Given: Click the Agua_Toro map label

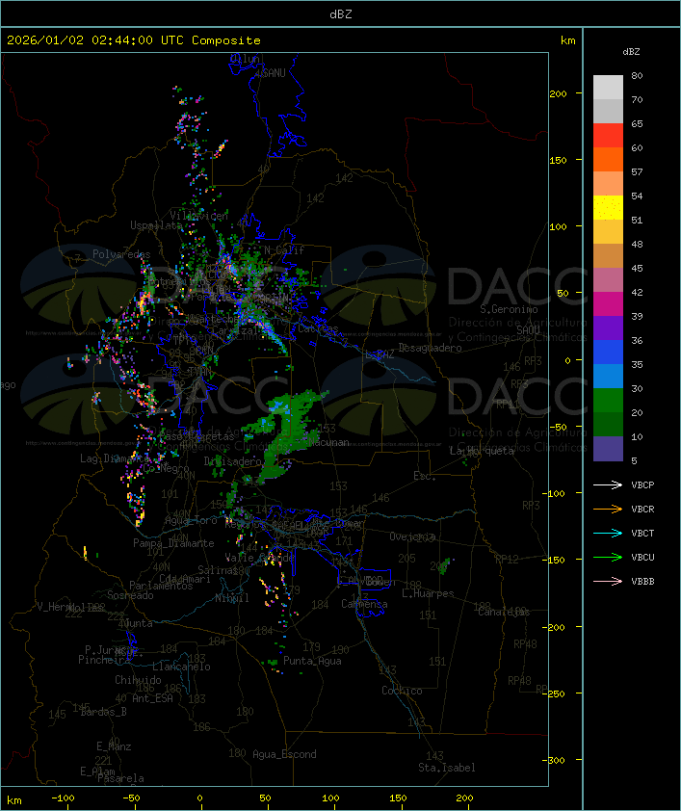Looking at the screenshot, I should point(191,520).
